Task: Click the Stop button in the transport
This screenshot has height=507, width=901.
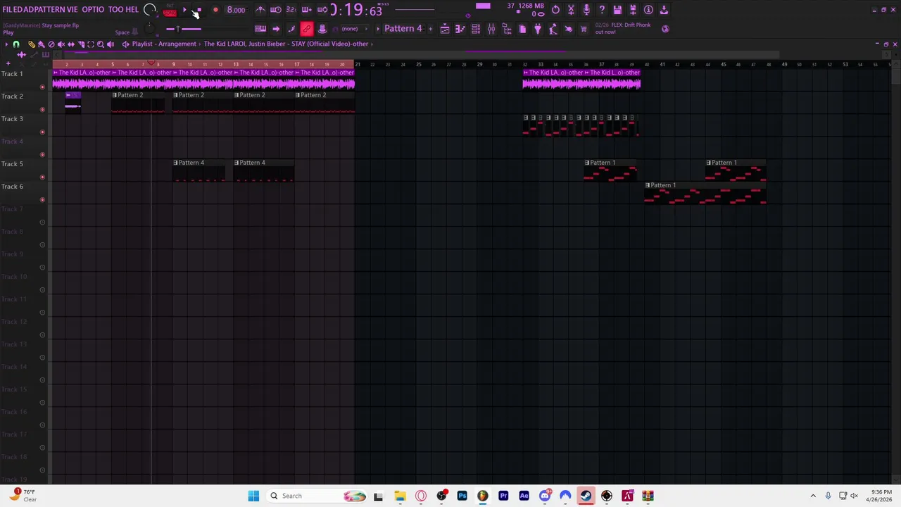Action: pyautogui.click(x=199, y=10)
